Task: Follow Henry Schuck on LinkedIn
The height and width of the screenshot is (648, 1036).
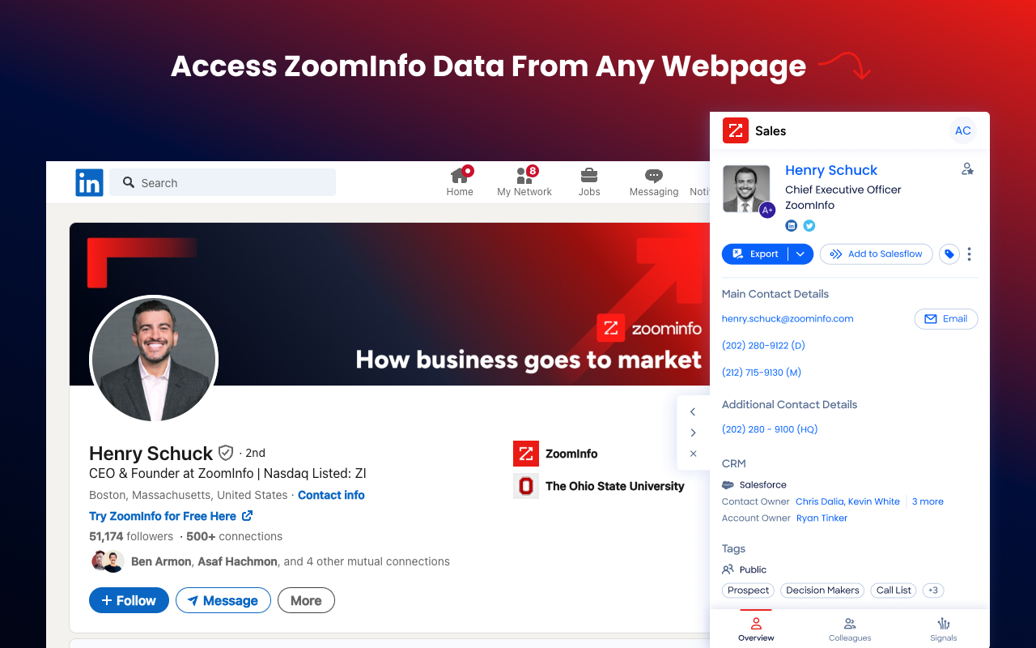Action: [x=129, y=600]
